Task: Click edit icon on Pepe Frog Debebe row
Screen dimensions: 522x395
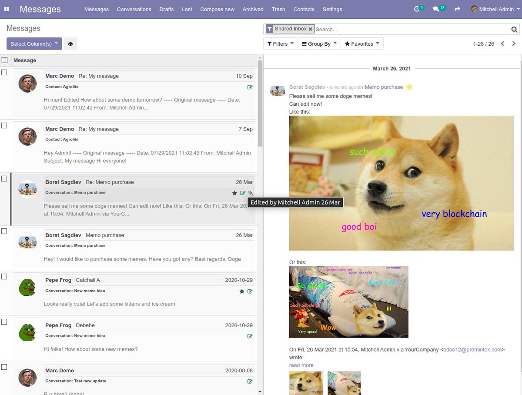Action: coord(250,336)
